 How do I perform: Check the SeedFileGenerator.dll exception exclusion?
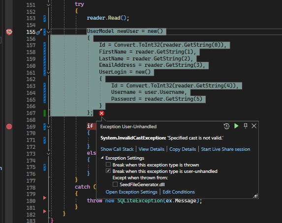pos(115,184)
